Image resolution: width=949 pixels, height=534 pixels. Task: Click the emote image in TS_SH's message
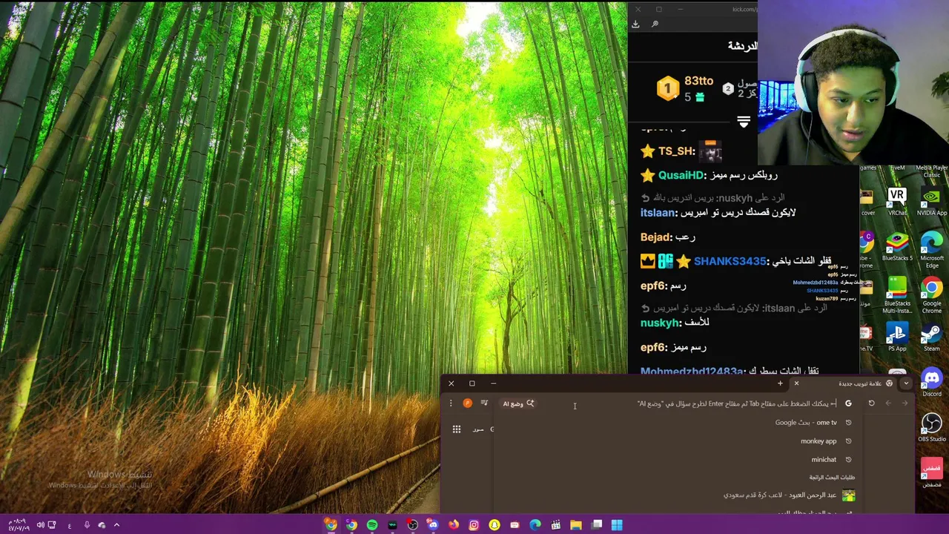click(x=710, y=151)
